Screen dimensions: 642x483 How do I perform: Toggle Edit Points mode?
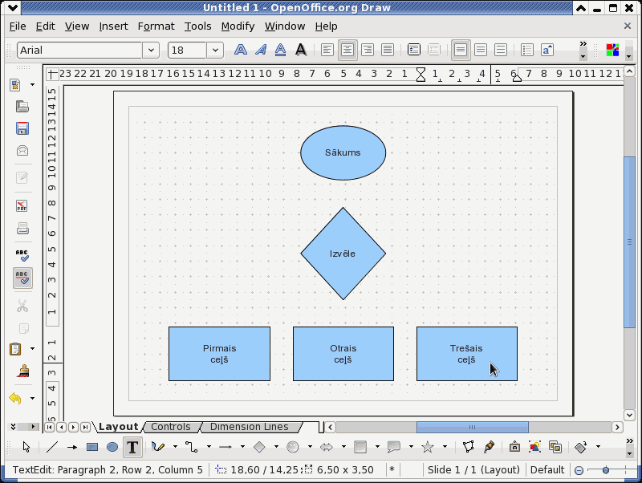pyautogui.click(x=468, y=447)
